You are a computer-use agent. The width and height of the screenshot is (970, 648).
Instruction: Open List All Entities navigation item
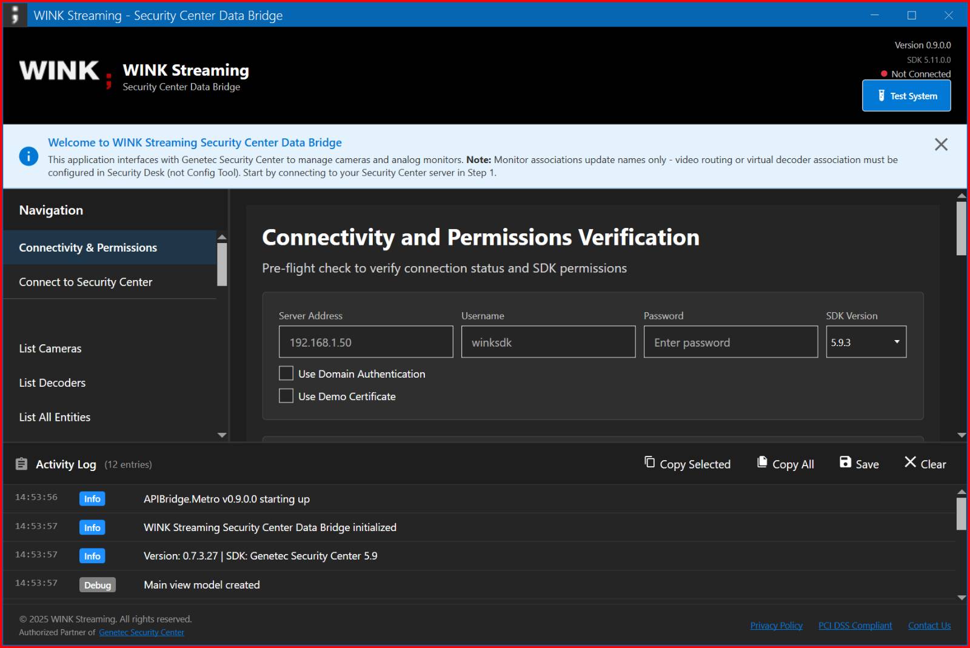click(110, 417)
